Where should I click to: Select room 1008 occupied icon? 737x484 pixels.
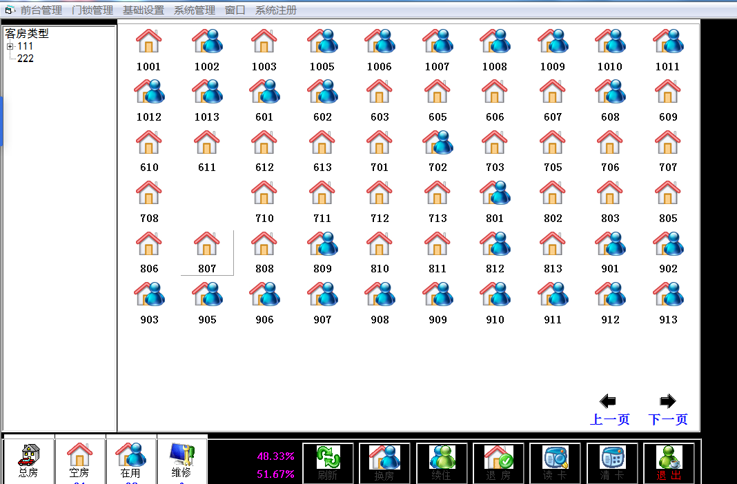(x=495, y=41)
